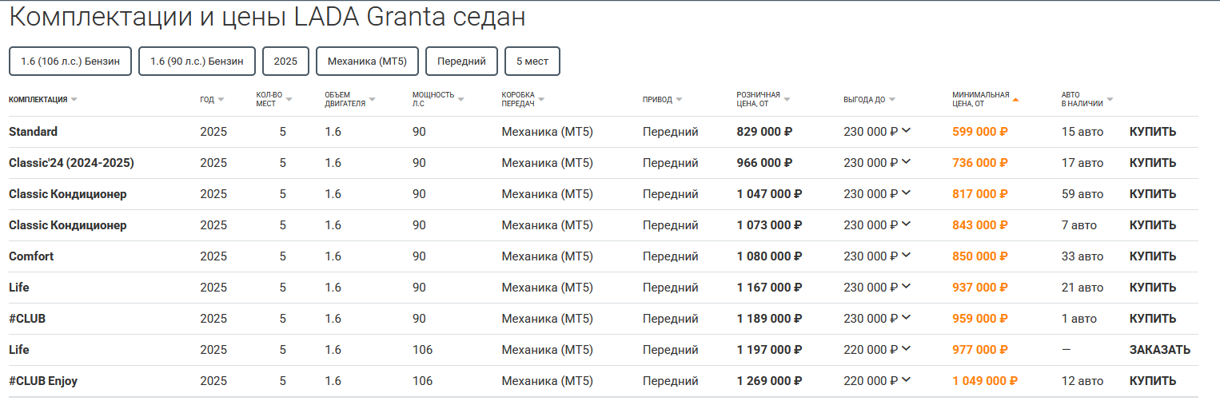Toggle 1.6 (90 л.с.) Бензин filter
1220x405 pixels.
[x=197, y=62]
